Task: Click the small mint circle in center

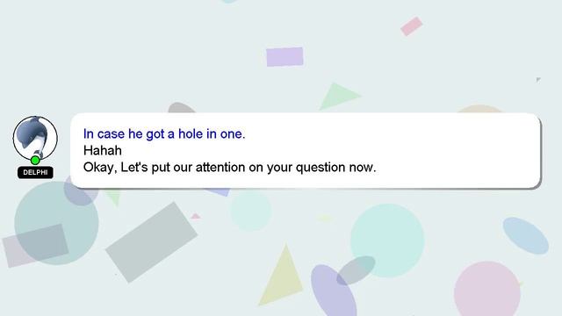Action: pyautogui.click(x=251, y=211)
